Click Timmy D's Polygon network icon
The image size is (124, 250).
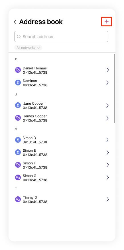point(18,199)
